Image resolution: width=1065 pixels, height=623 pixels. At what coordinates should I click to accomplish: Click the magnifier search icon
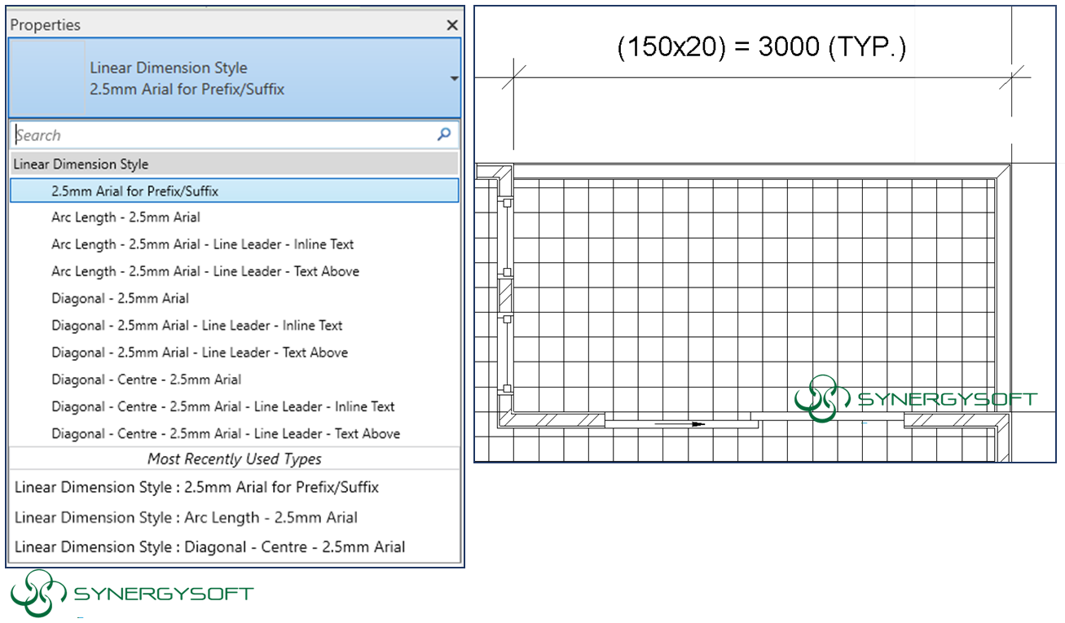(444, 135)
